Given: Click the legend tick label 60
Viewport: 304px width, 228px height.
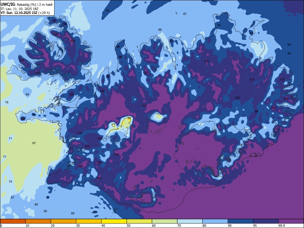Looking at the screenshot, I should pos(154,226).
